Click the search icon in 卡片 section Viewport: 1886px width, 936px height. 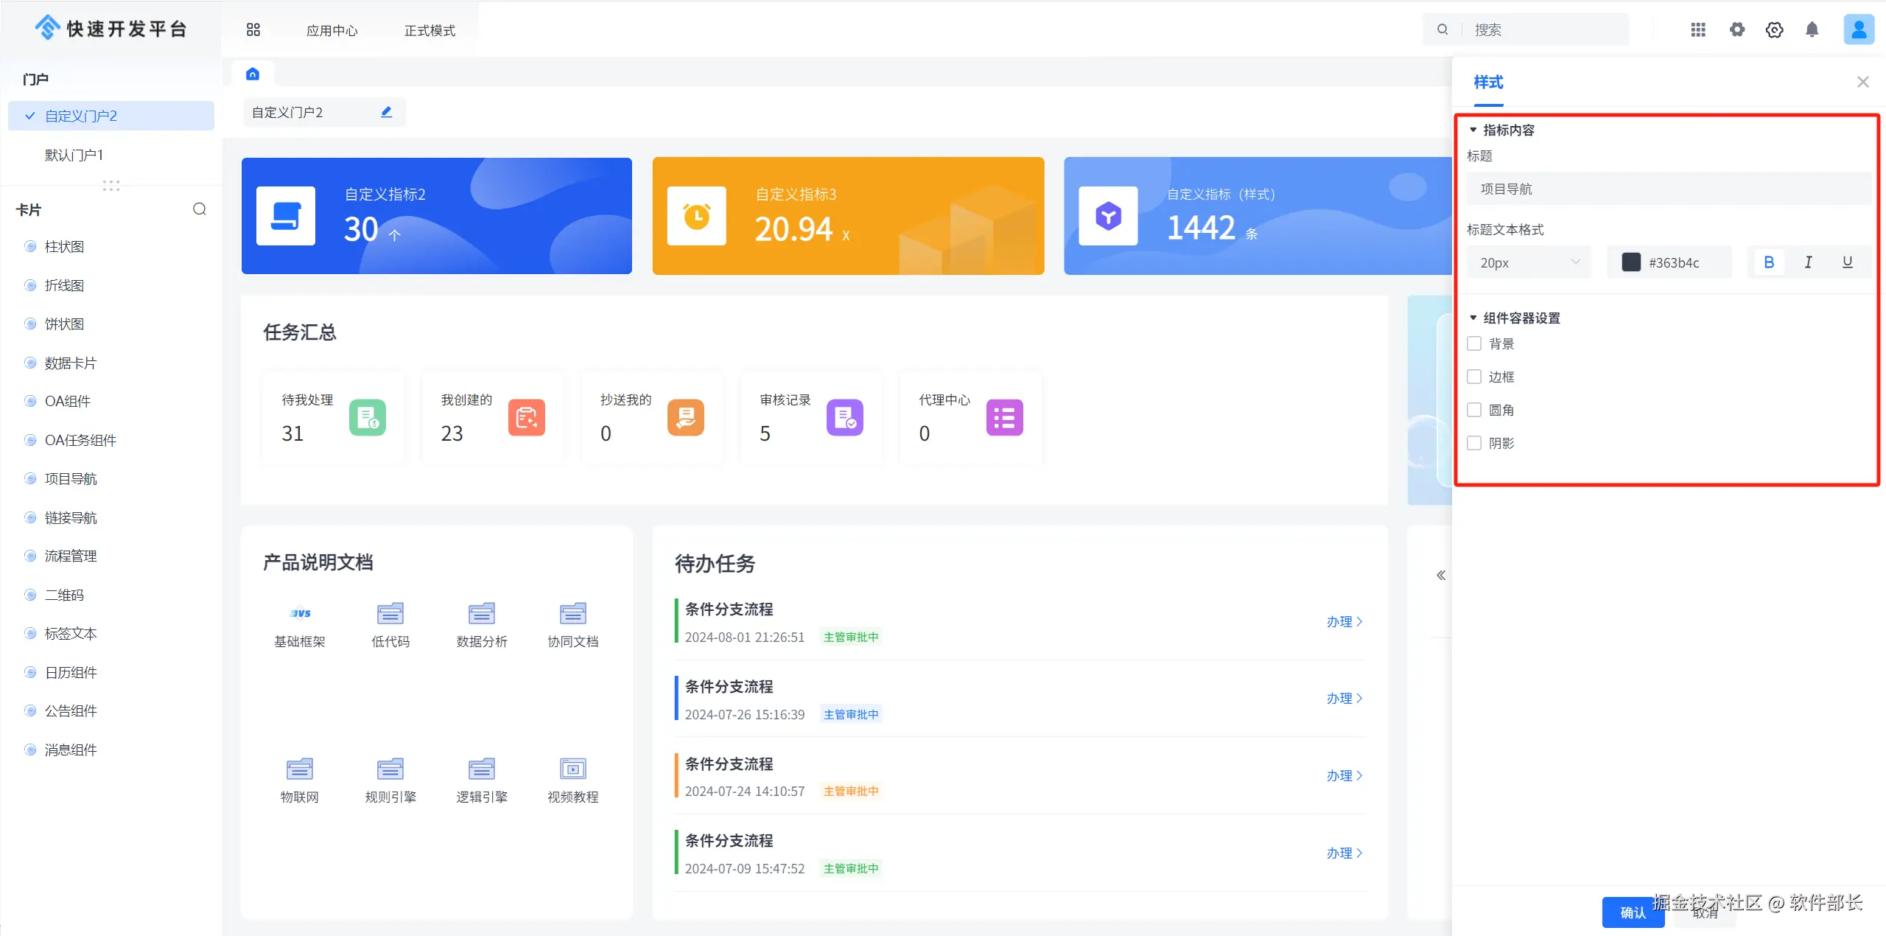pos(199,209)
